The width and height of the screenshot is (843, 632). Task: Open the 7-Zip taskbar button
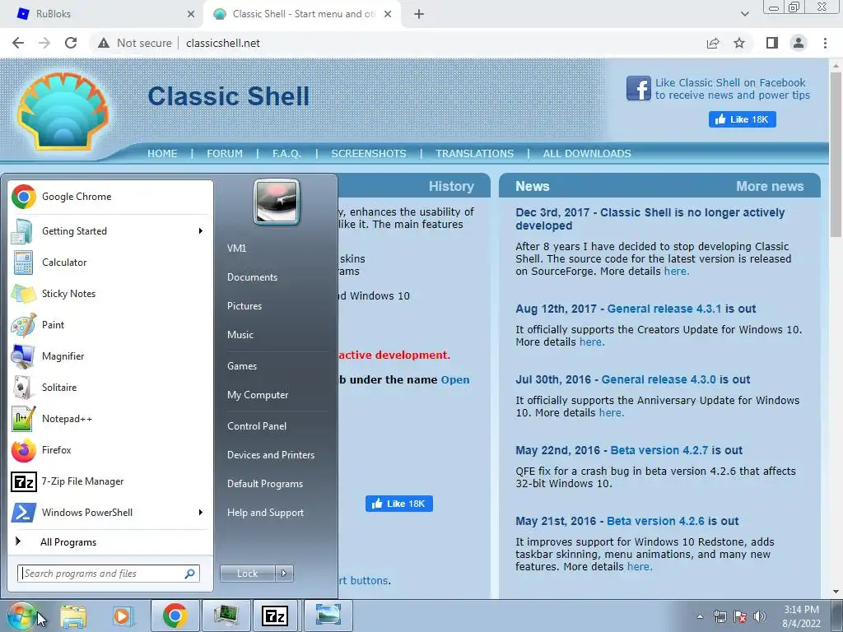click(275, 616)
